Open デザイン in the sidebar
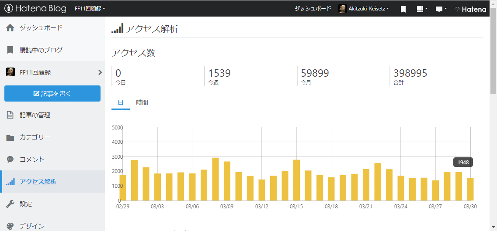497x231 pixels. click(32, 226)
